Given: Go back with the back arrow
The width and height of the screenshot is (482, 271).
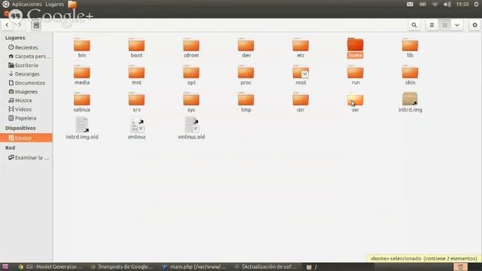Looking at the screenshot, I should click(7, 25).
